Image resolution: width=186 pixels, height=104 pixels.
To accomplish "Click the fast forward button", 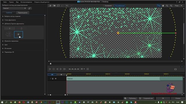I will tap(65, 69).
